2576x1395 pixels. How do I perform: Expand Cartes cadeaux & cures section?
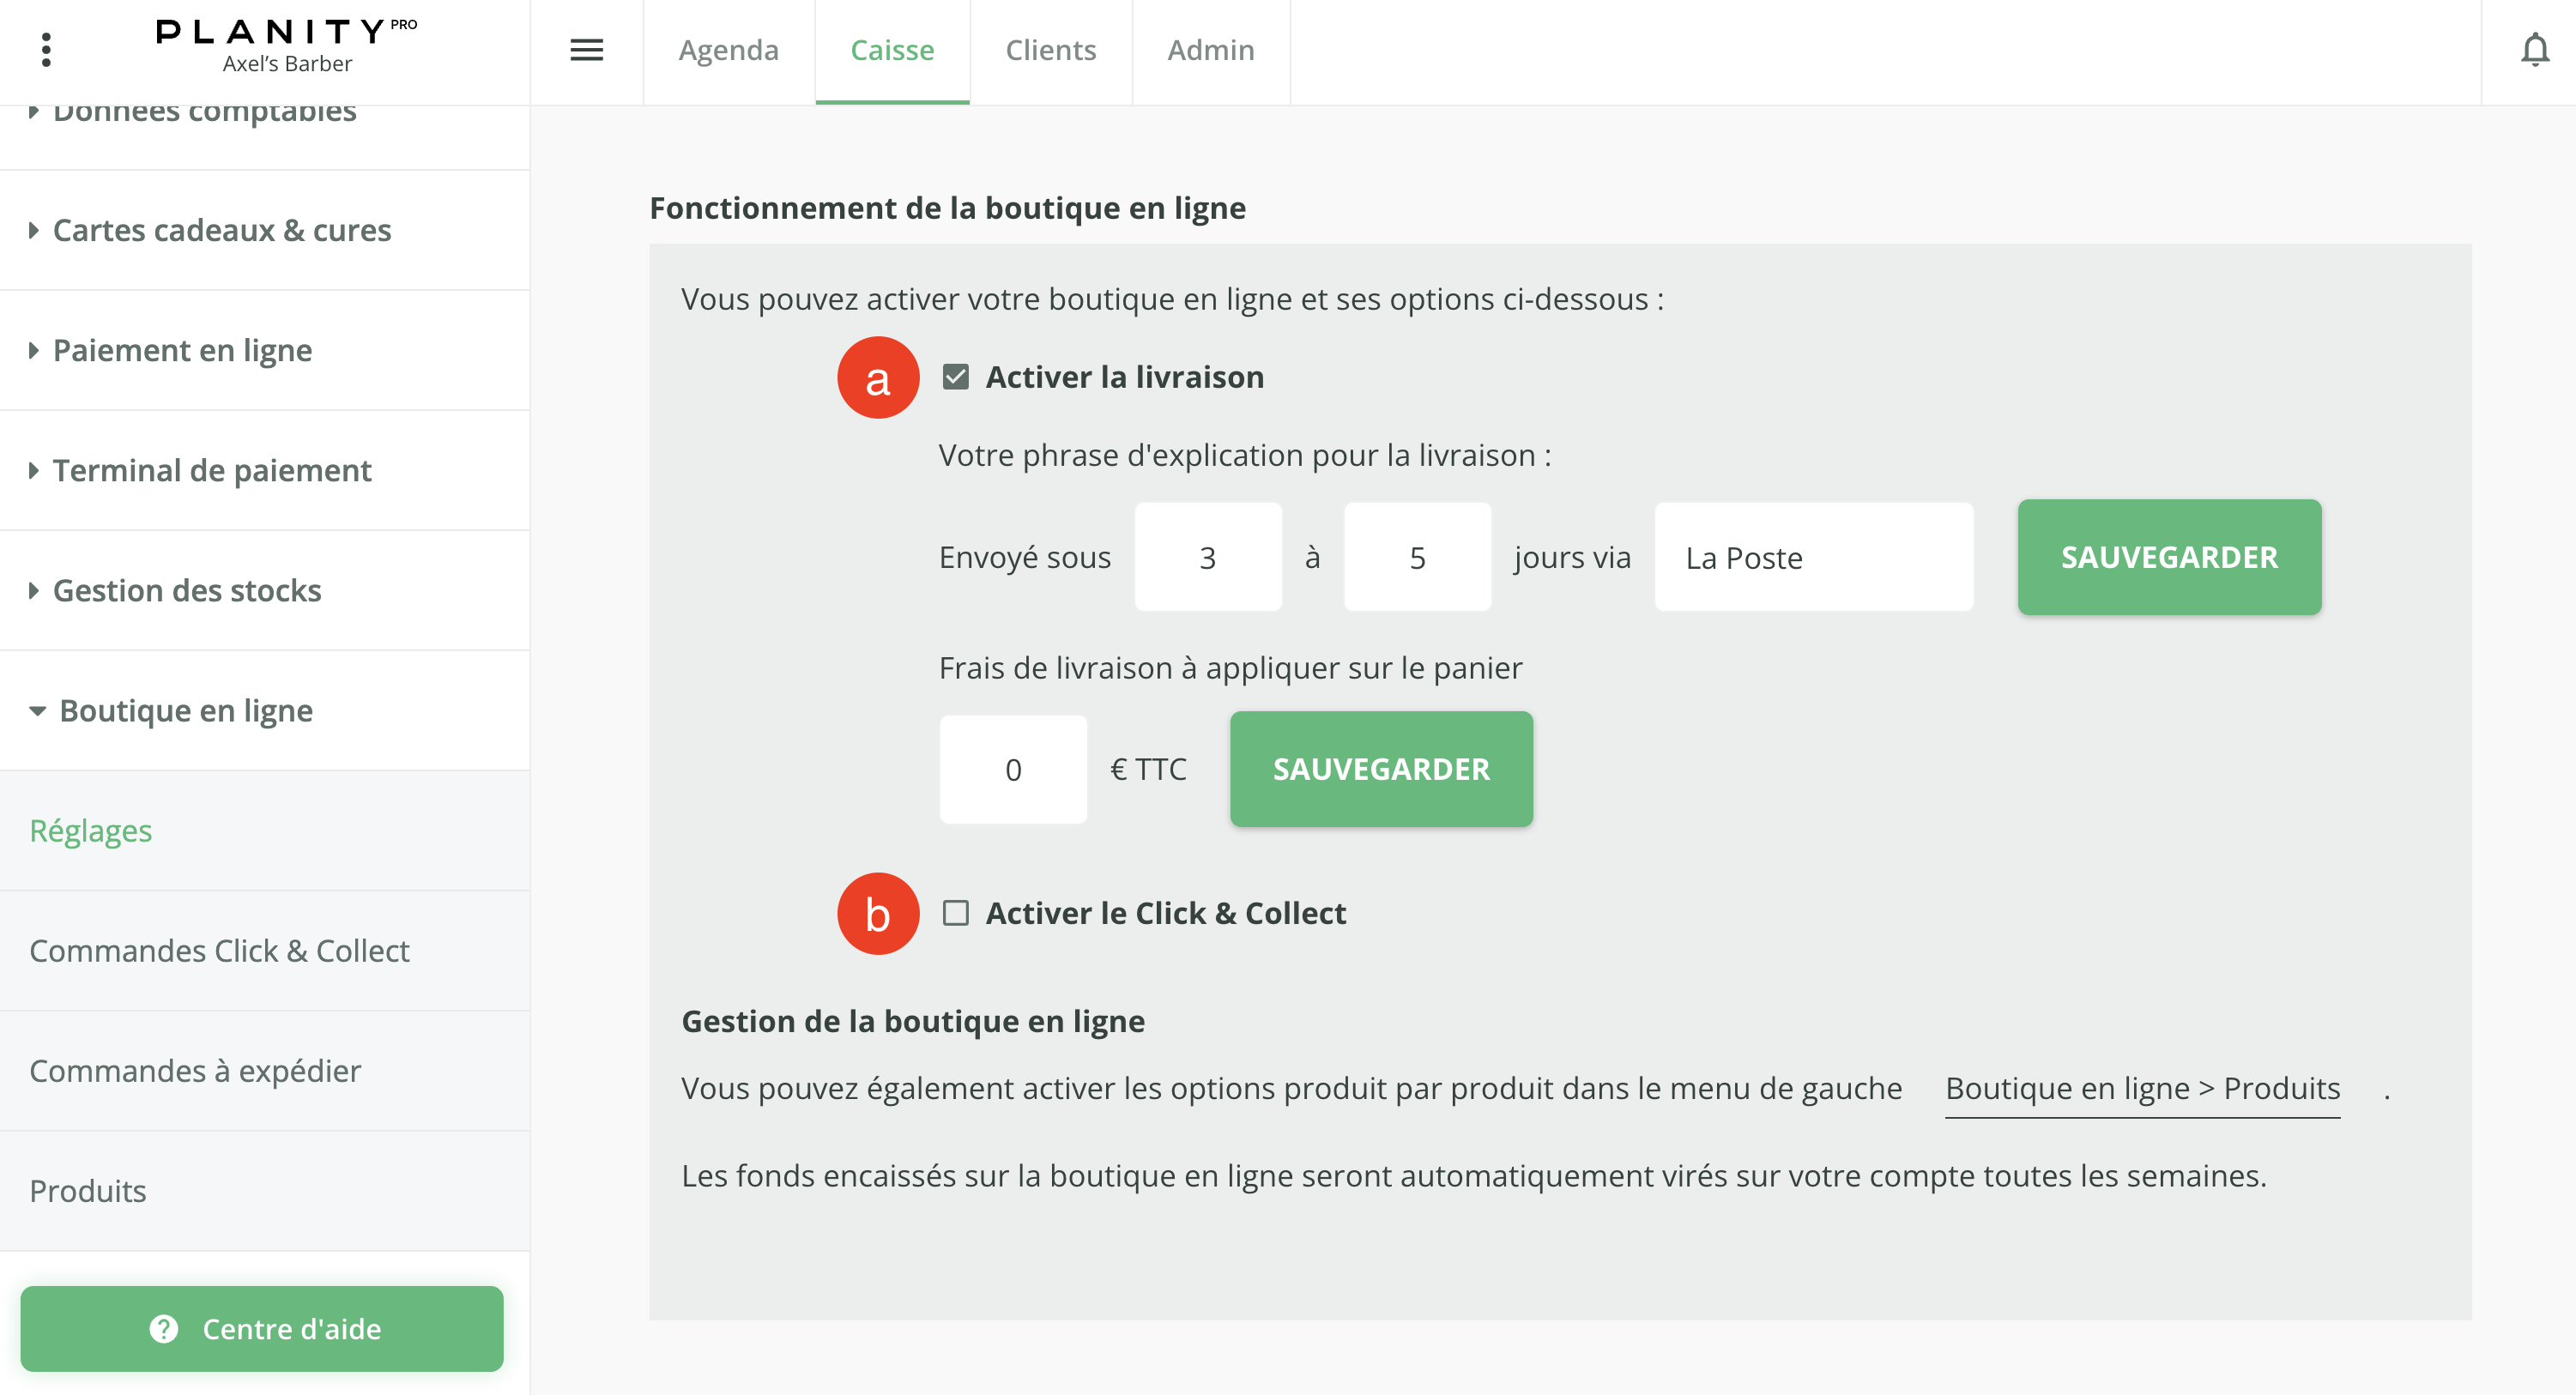[222, 230]
